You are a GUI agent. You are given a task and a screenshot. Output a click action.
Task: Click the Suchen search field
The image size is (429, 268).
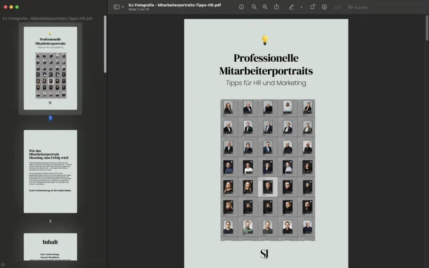(385, 7)
